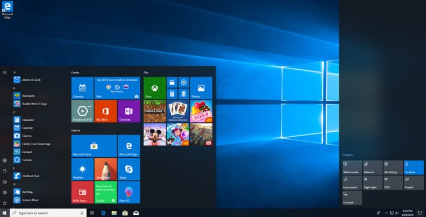The height and width of the screenshot is (217, 426).
Task: Open the Microsoft Store tile
Action: [94, 146]
